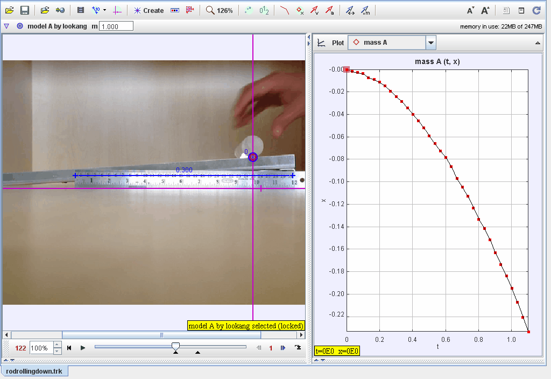Click video pane divider up arrow
The width and height of the screenshot is (551, 379).
click(6, 360)
